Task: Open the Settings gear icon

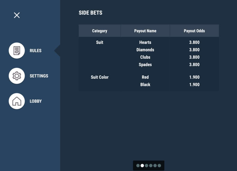Action: point(17,76)
